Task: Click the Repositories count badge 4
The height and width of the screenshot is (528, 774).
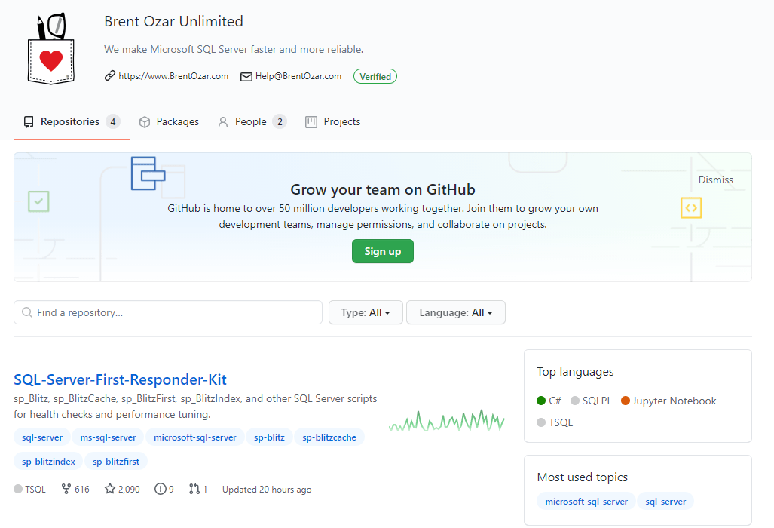Action: click(x=113, y=122)
